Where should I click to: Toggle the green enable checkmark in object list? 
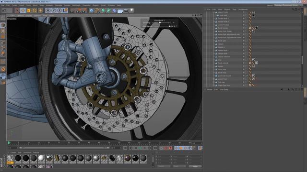[248, 75]
